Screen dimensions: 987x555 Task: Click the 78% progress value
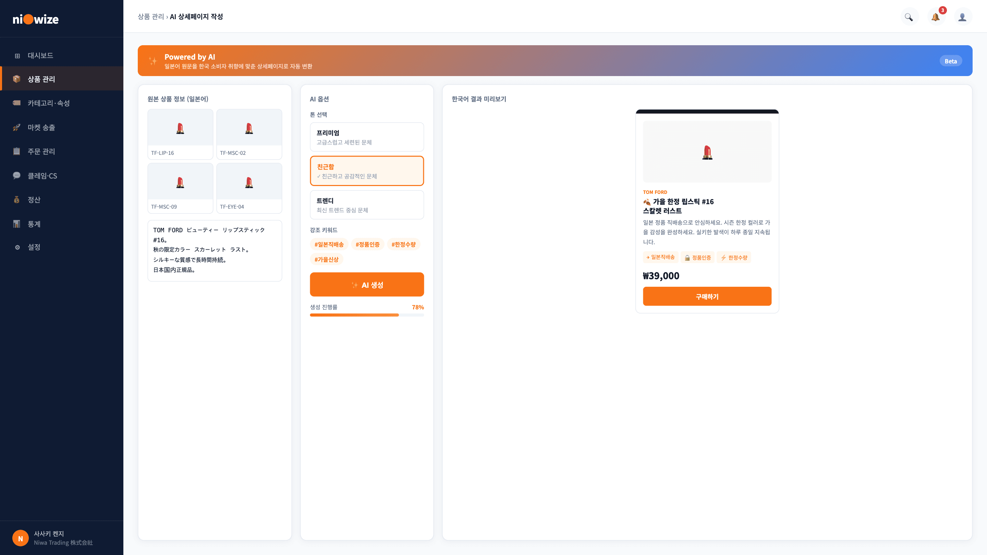point(418,307)
